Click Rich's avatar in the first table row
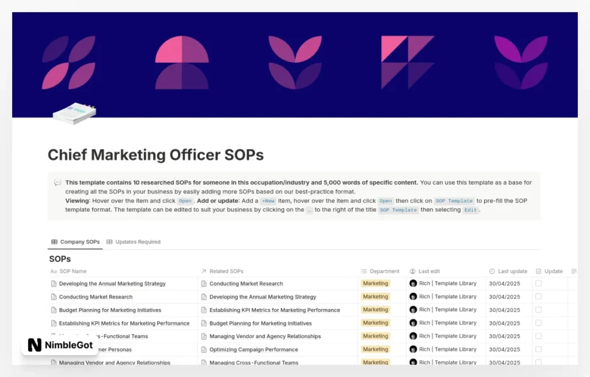Image resolution: width=590 pixels, height=377 pixels. [x=414, y=283]
